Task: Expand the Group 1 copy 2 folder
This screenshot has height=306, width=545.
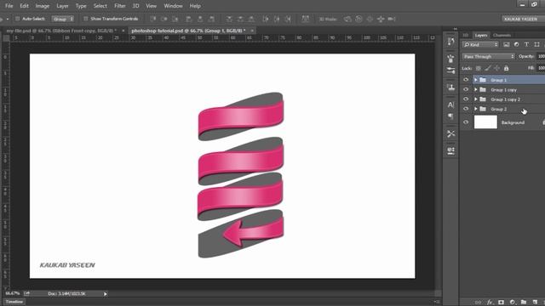Action: [x=476, y=99]
